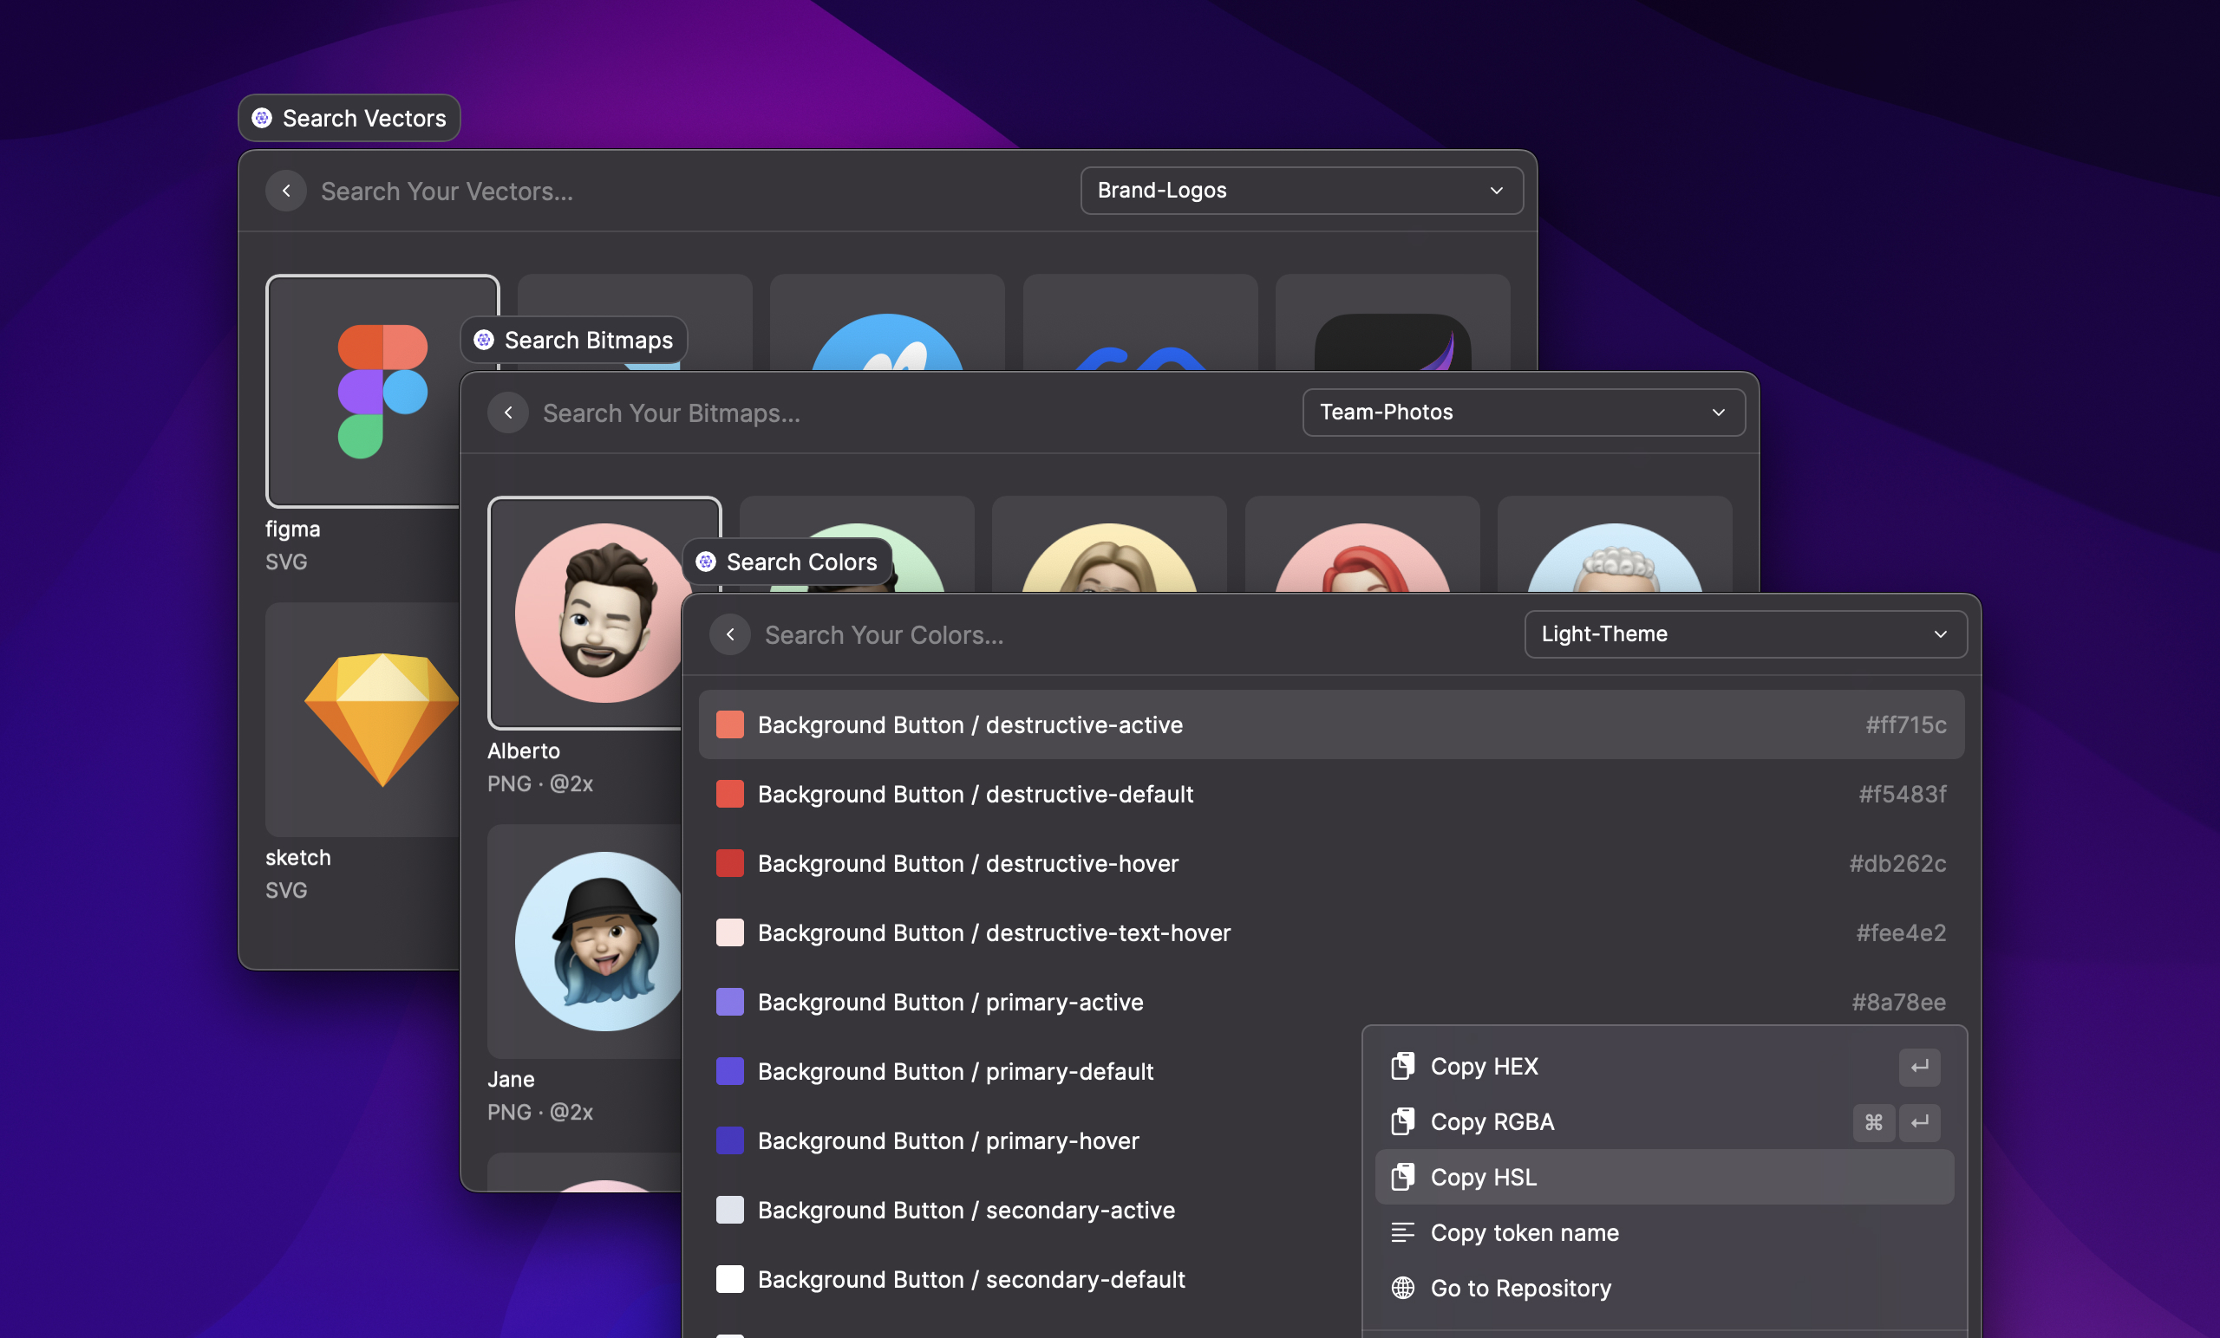Click back arrow in Search Vectors panel
Viewport: 2220px width, 1338px height.
point(285,191)
